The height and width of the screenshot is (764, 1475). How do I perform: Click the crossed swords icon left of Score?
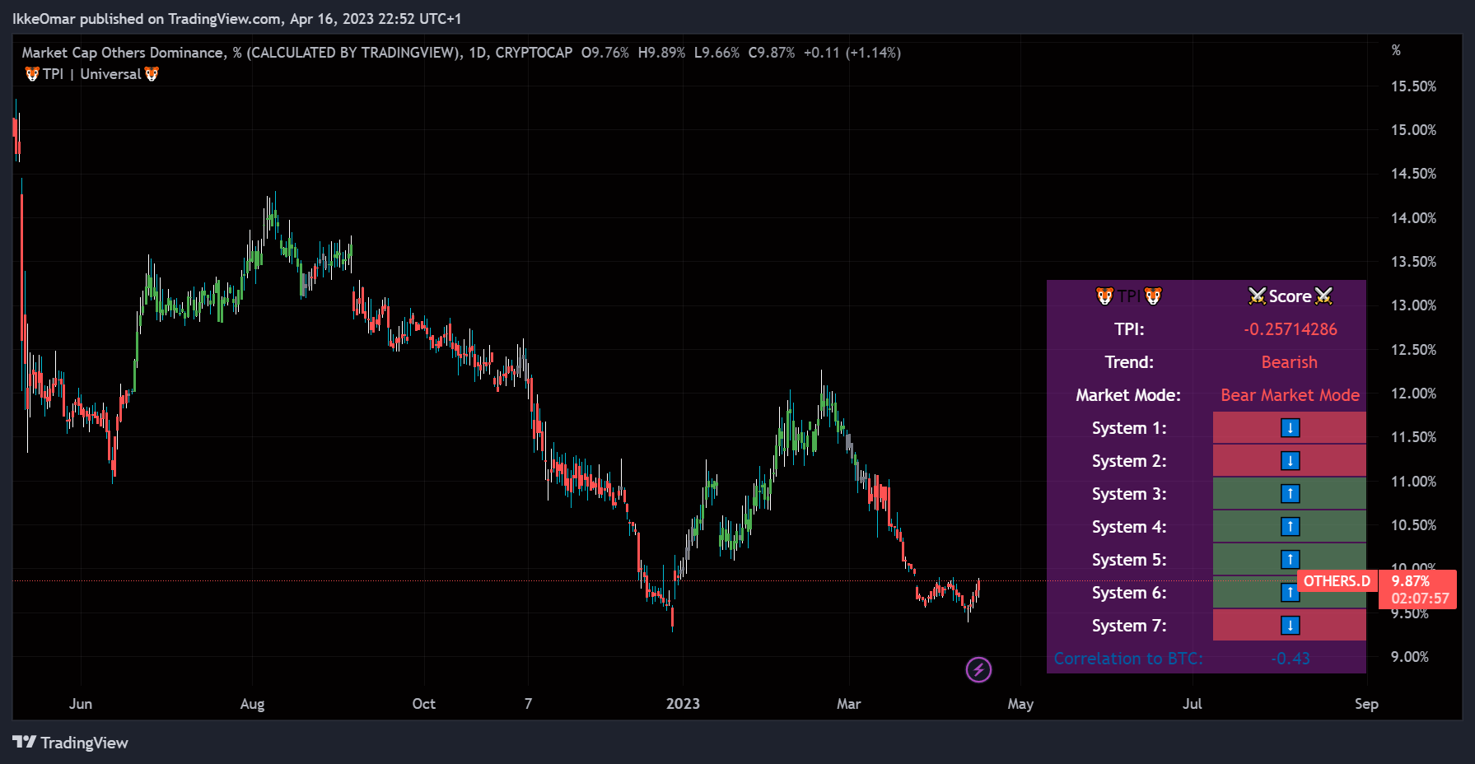[1257, 296]
